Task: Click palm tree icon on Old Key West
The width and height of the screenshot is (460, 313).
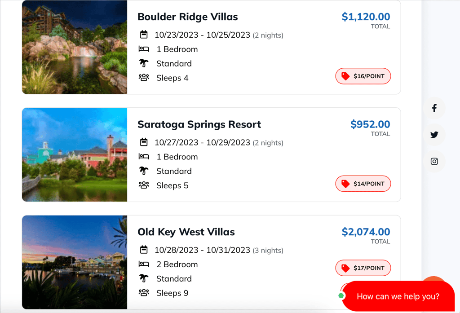Action: (x=144, y=278)
